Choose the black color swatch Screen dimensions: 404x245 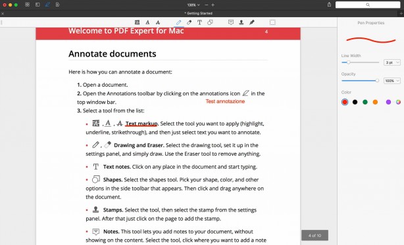click(x=355, y=102)
